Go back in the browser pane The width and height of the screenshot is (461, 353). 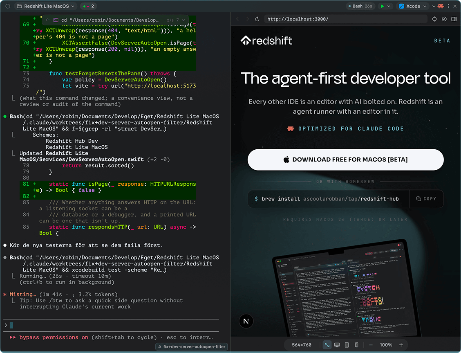coord(237,19)
